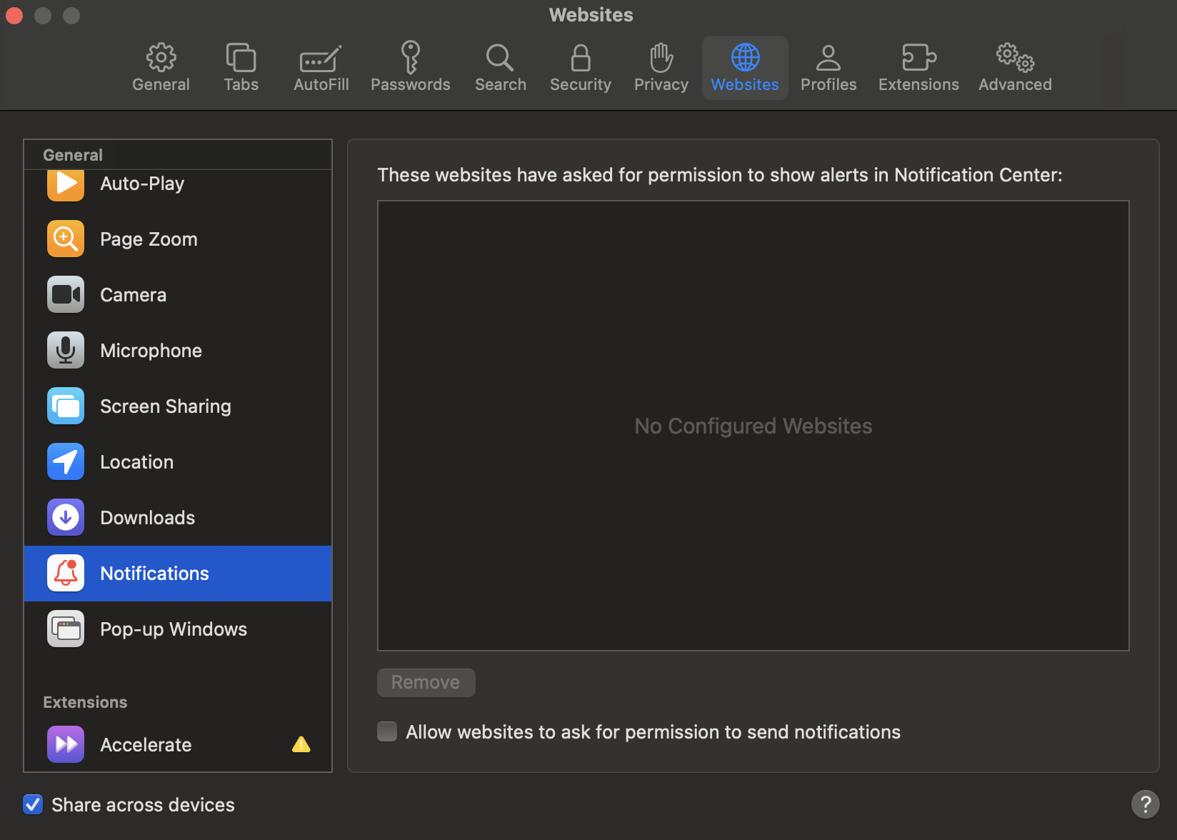This screenshot has height=840, width=1177.
Task: Switch to the General preferences tab
Action: point(161,68)
